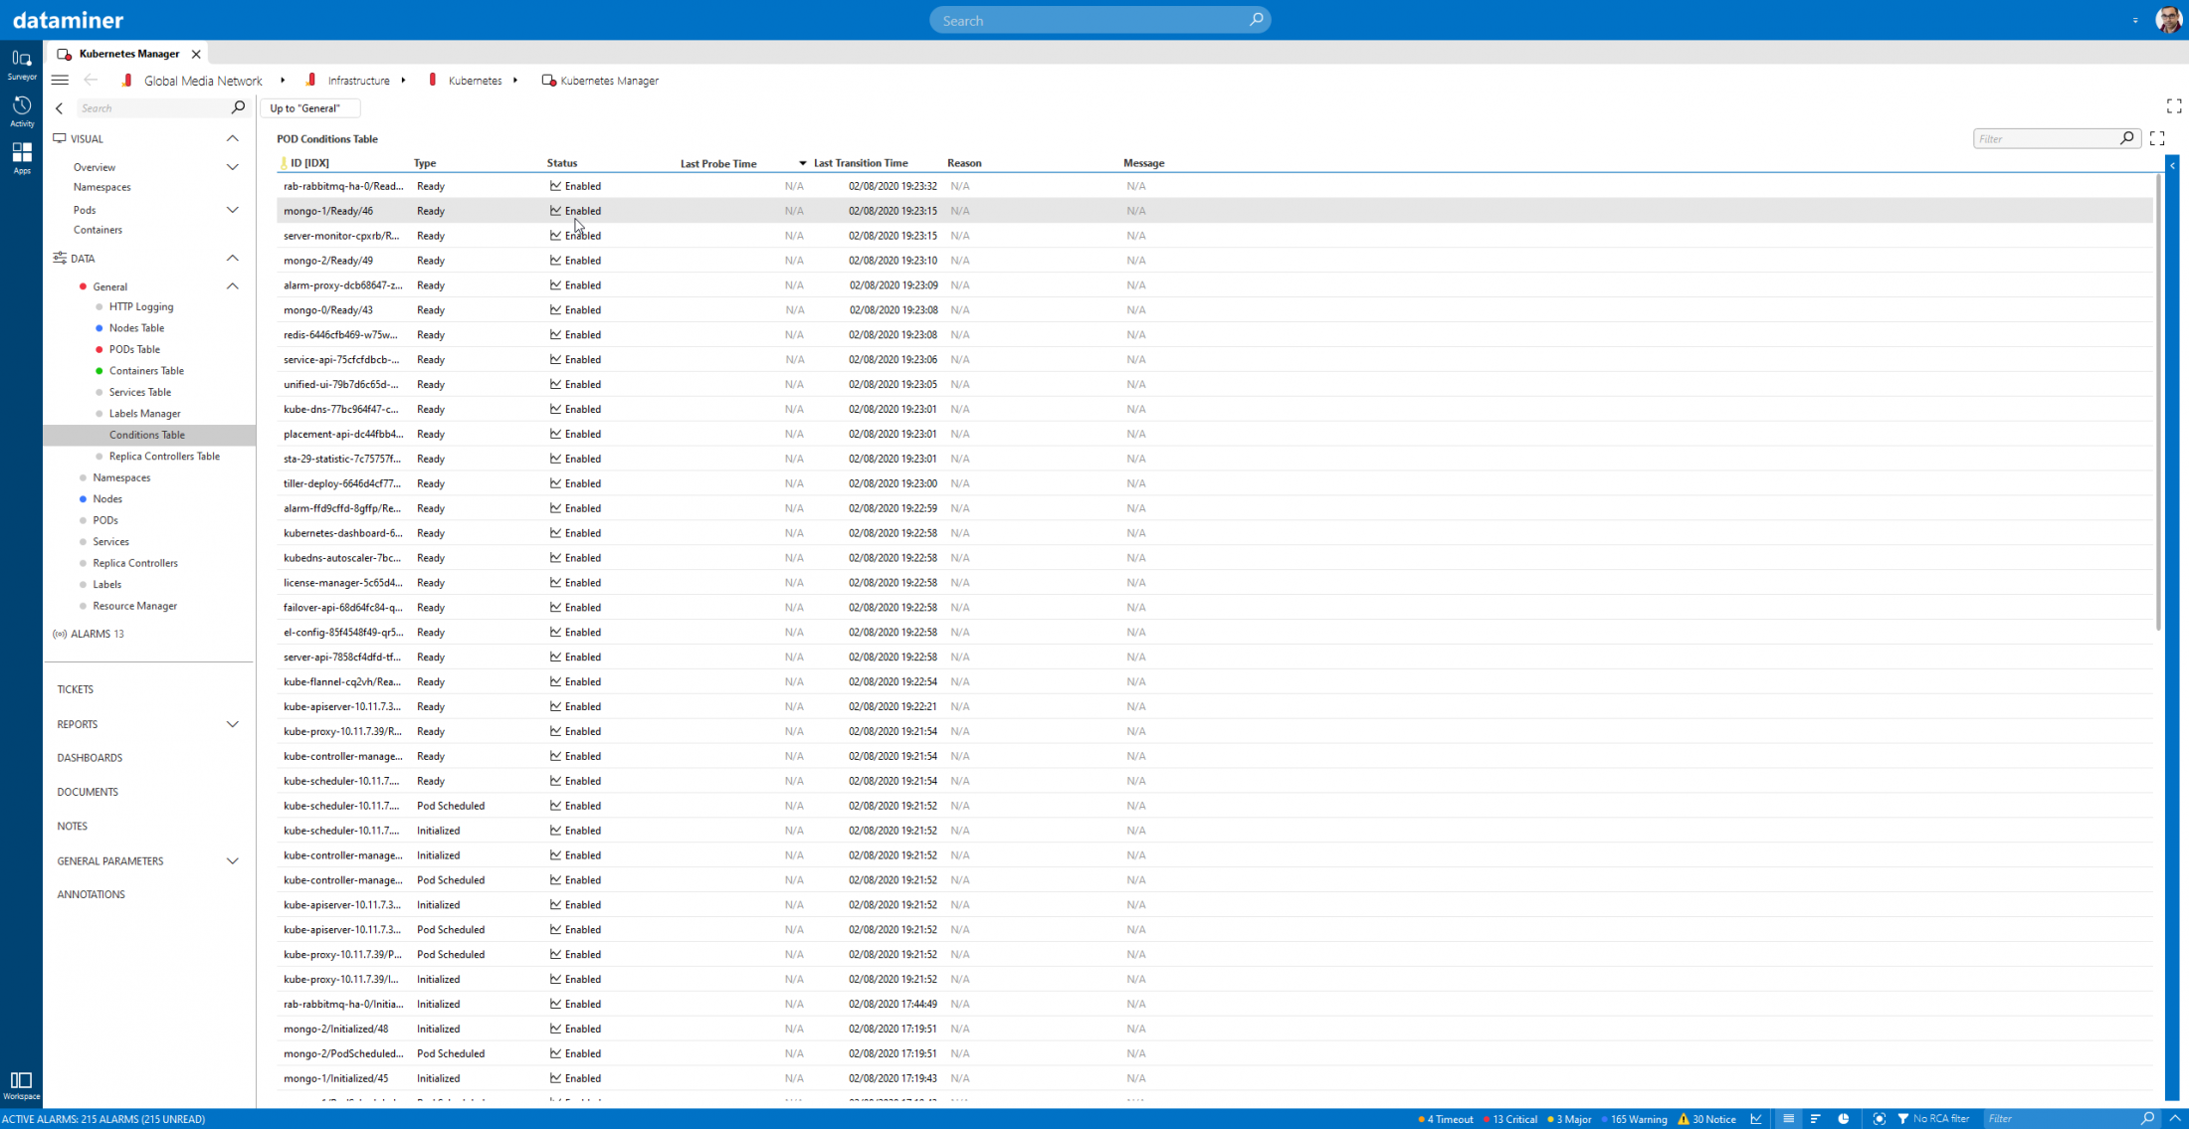Viewport: 2189px width, 1129px height.
Task: Collapse the DATA section
Action: click(232, 259)
